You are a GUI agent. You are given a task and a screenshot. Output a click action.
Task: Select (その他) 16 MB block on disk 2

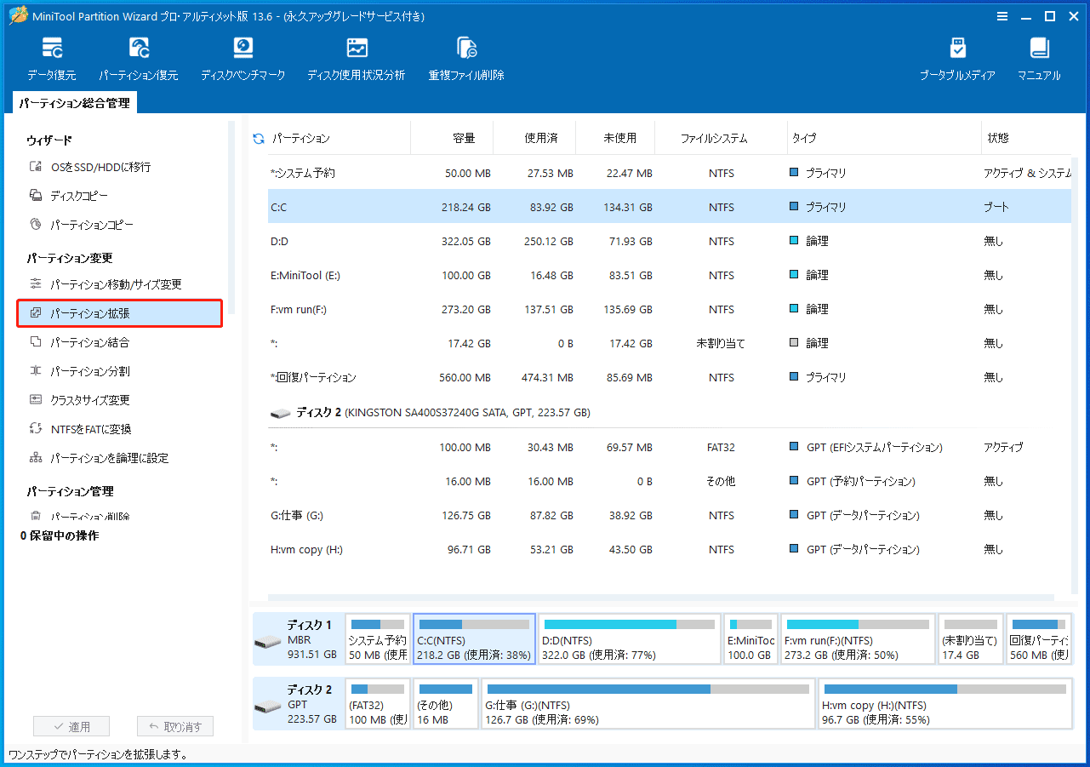click(x=446, y=703)
